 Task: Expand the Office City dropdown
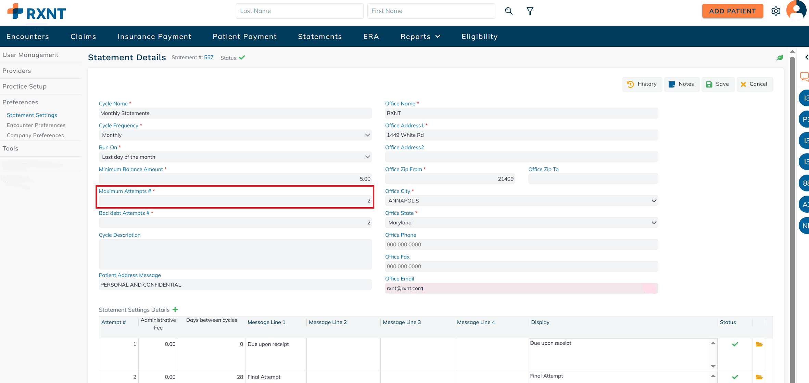(x=521, y=201)
